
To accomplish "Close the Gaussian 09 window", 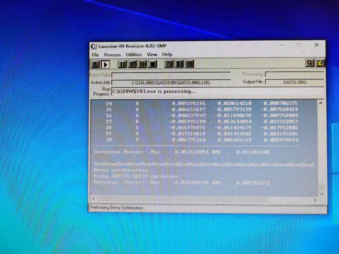I will tap(316, 45).
